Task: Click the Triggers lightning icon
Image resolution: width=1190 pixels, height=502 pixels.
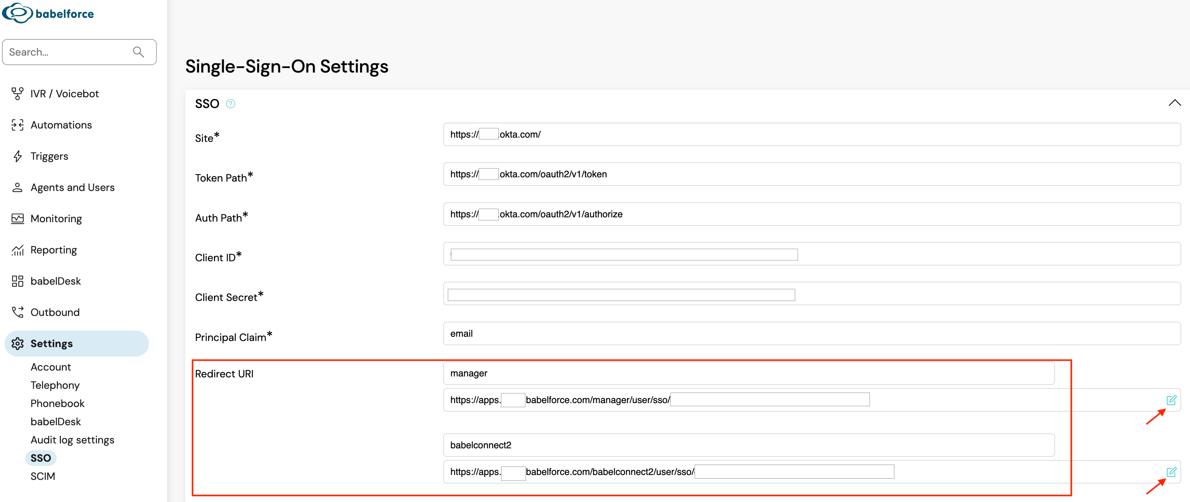Action: pyautogui.click(x=18, y=156)
